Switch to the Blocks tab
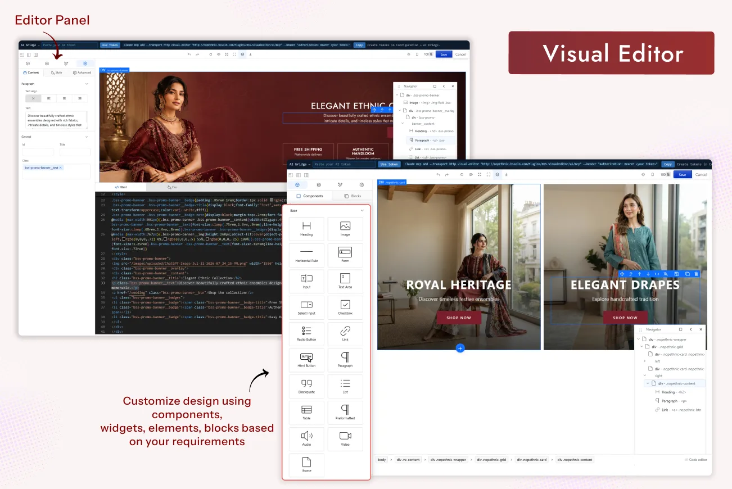 point(353,196)
